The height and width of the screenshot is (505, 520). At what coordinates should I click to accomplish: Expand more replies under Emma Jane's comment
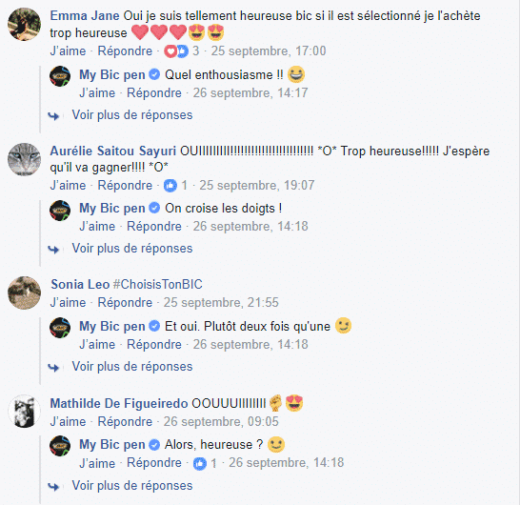click(x=132, y=115)
